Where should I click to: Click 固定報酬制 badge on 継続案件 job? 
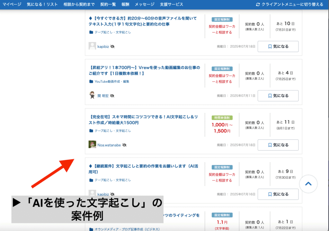tap(222, 167)
